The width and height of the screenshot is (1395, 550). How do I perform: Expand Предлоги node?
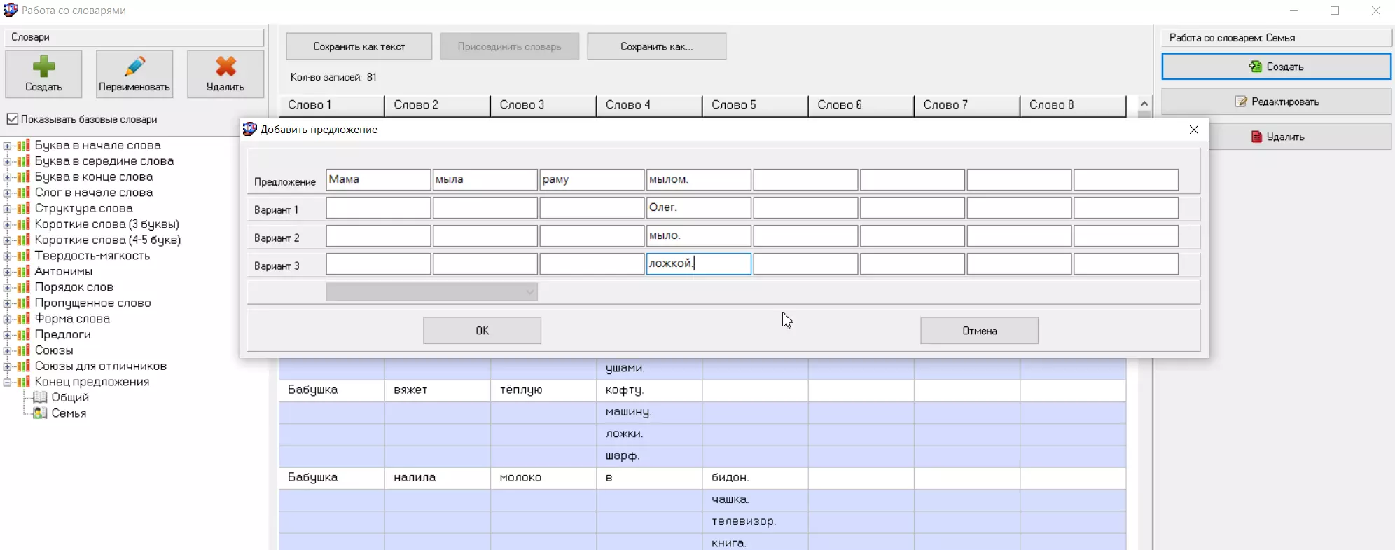click(7, 335)
